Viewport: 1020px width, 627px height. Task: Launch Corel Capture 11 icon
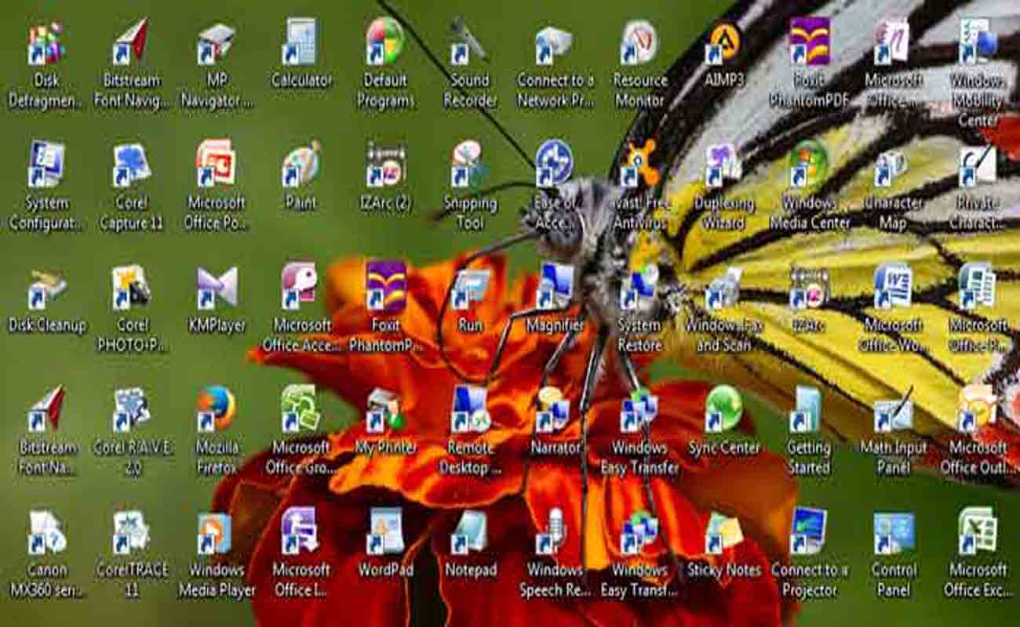(x=130, y=165)
